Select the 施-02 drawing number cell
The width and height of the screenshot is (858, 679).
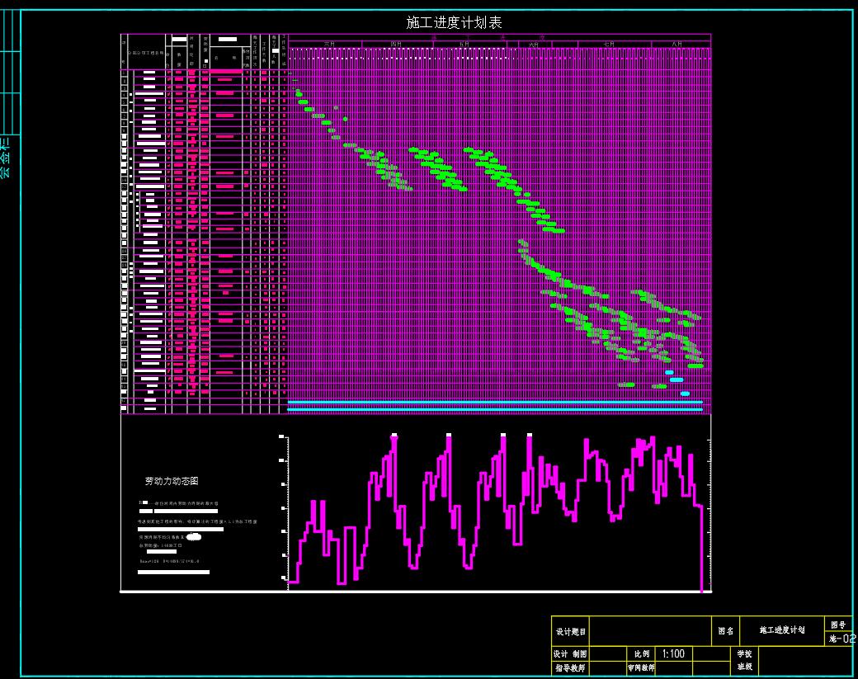(x=841, y=638)
